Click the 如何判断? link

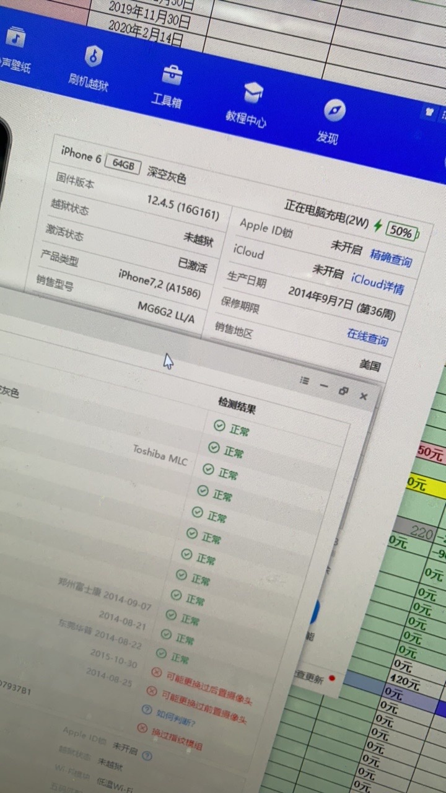tap(177, 717)
